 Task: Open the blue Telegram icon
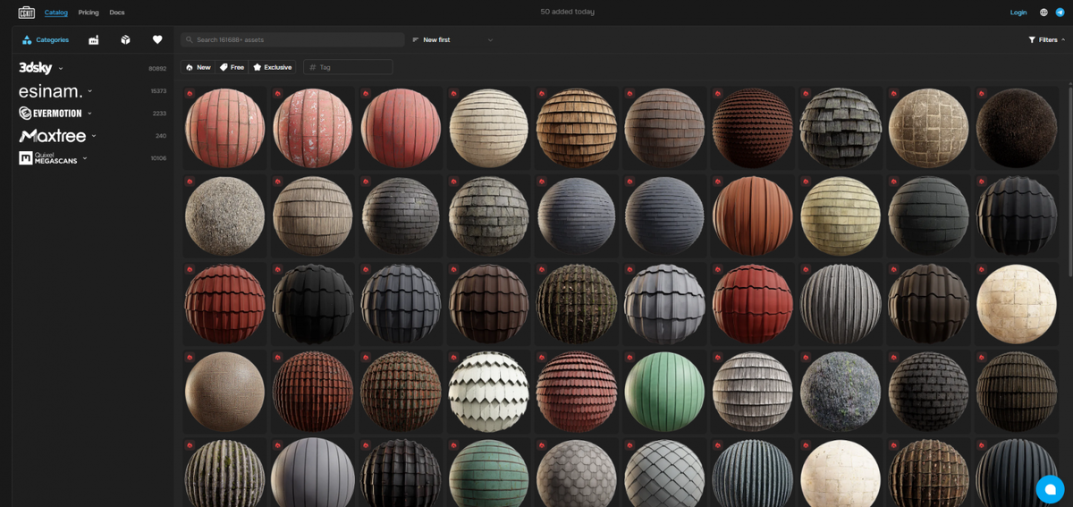1060,13
